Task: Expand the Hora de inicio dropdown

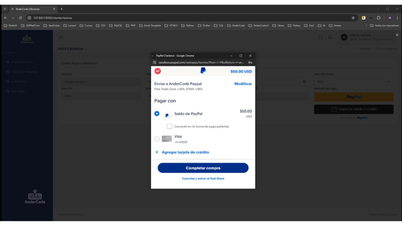Action: pos(353,82)
